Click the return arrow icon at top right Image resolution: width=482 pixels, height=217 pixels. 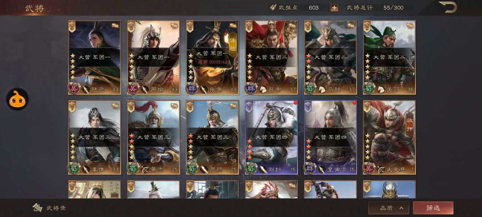pyautogui.click(x=448, y=7)
